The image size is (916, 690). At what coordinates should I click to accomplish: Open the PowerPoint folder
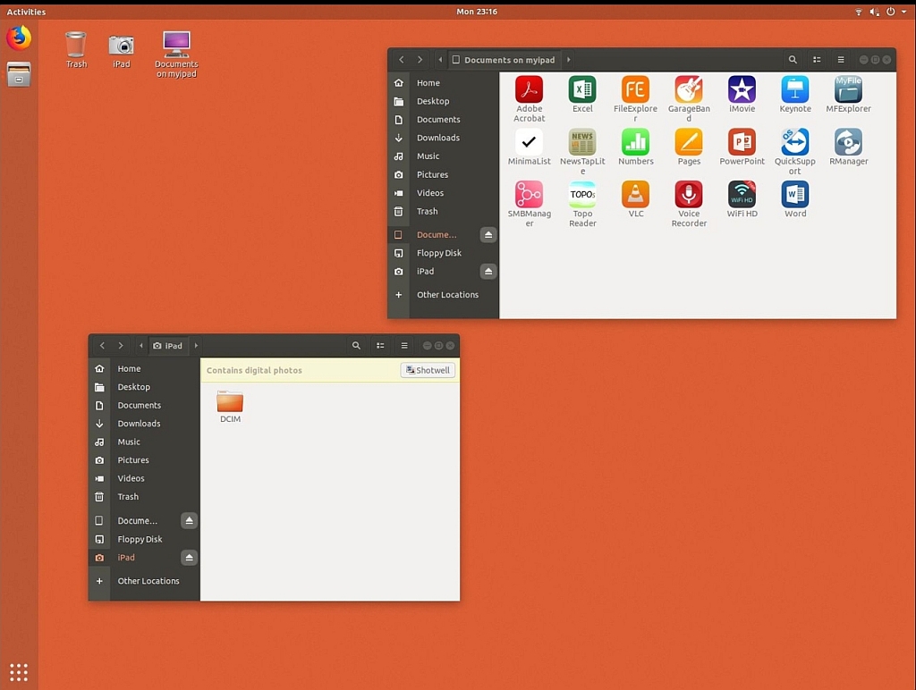tap(742, 142)
